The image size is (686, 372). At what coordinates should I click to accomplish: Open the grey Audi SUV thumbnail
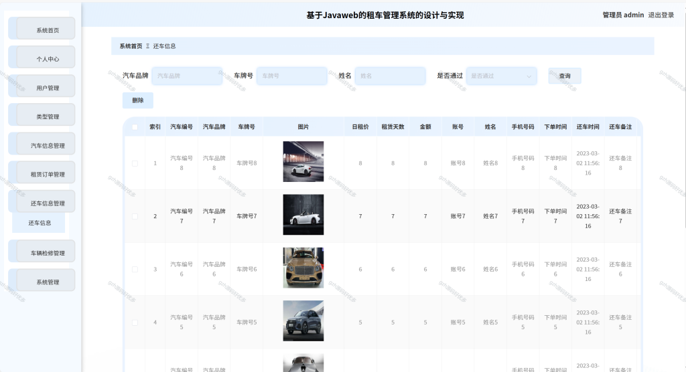[x=303, y=321]
